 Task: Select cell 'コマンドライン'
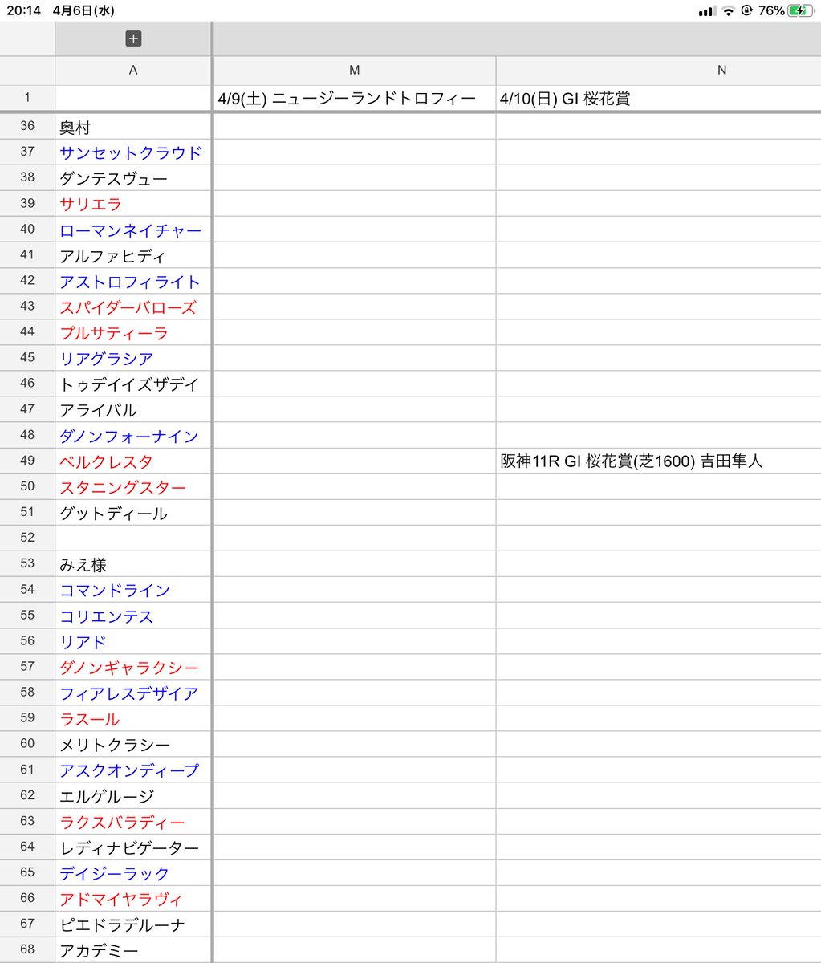[133, 590]
